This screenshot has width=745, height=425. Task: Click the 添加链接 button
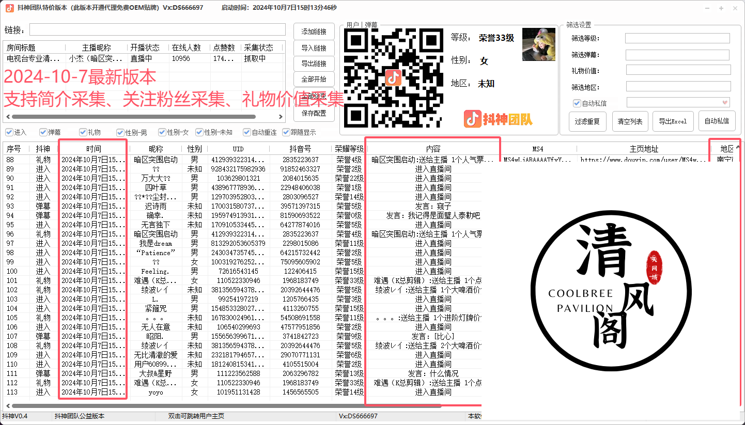[x=314, y=32]
